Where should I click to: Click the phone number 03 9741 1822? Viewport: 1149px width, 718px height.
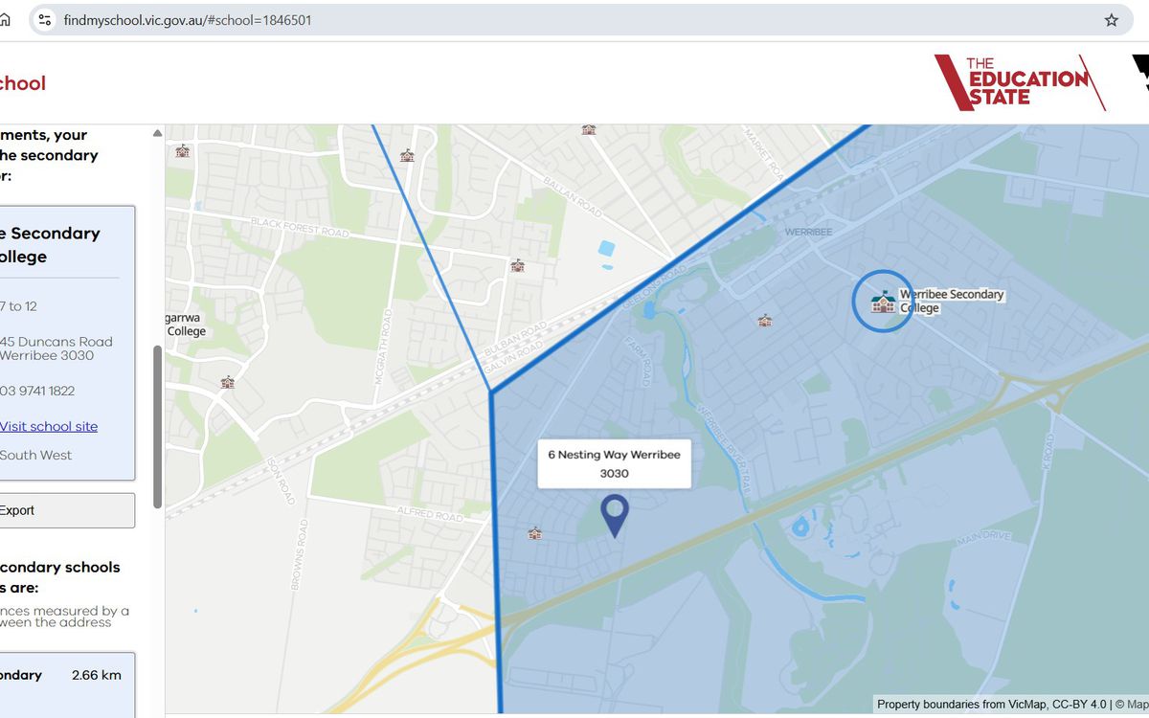coord(37,391)
